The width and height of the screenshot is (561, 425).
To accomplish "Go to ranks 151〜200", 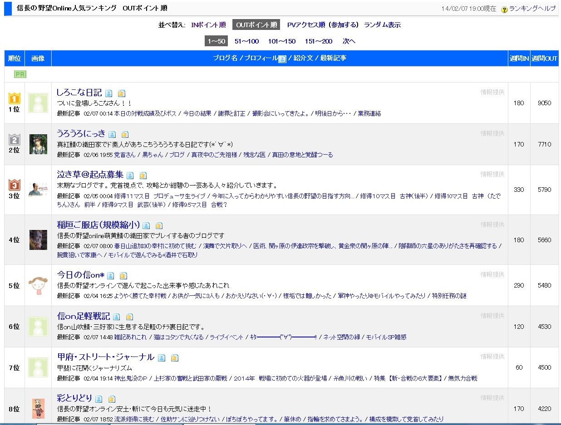I will coord(319,41).
